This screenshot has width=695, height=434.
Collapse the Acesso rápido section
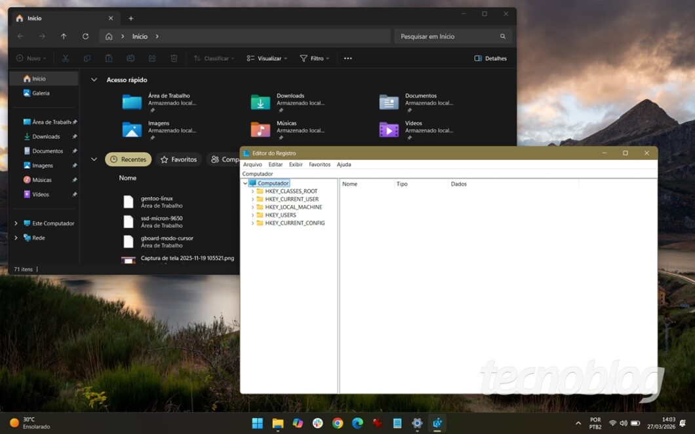94,79
